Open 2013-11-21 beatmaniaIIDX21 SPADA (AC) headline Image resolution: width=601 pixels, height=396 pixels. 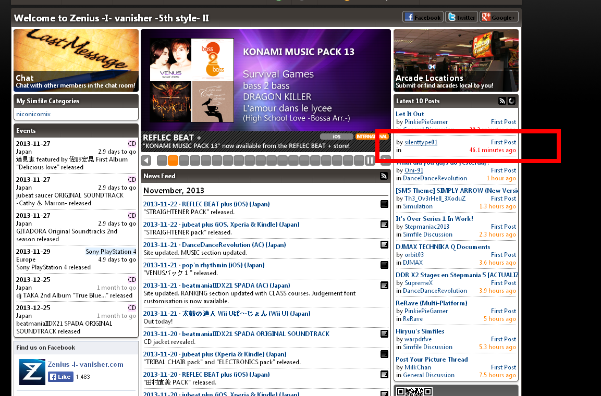[216, 286]
